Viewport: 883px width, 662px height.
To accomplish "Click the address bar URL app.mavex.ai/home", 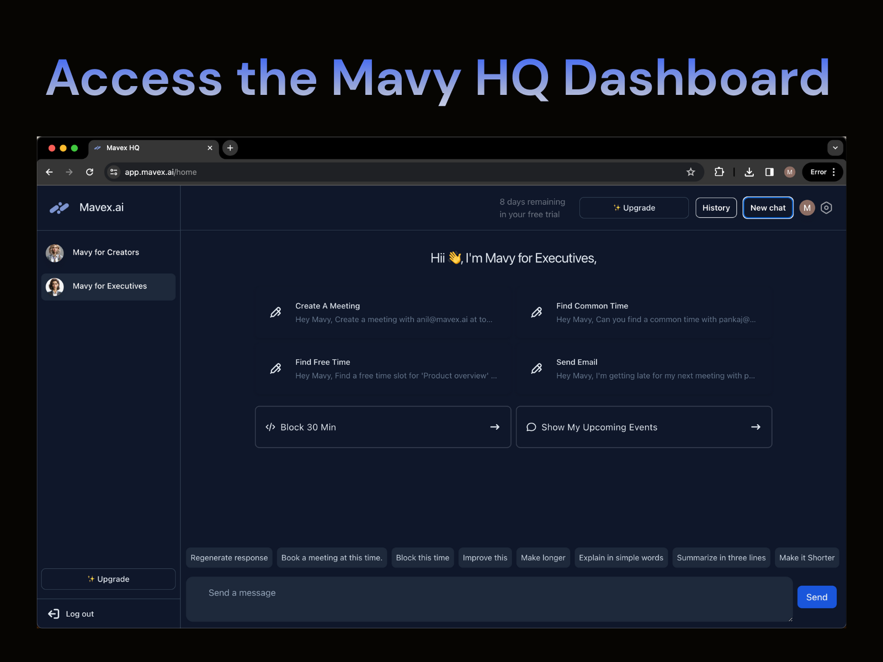I will [161, 172].
